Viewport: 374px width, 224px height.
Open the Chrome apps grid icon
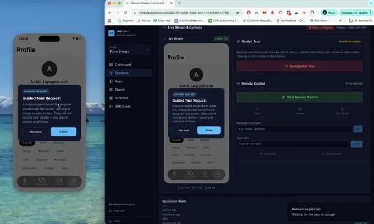(109, 21)
